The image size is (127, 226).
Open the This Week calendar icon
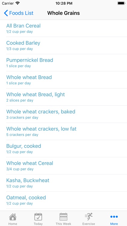[x=63, y=217]
